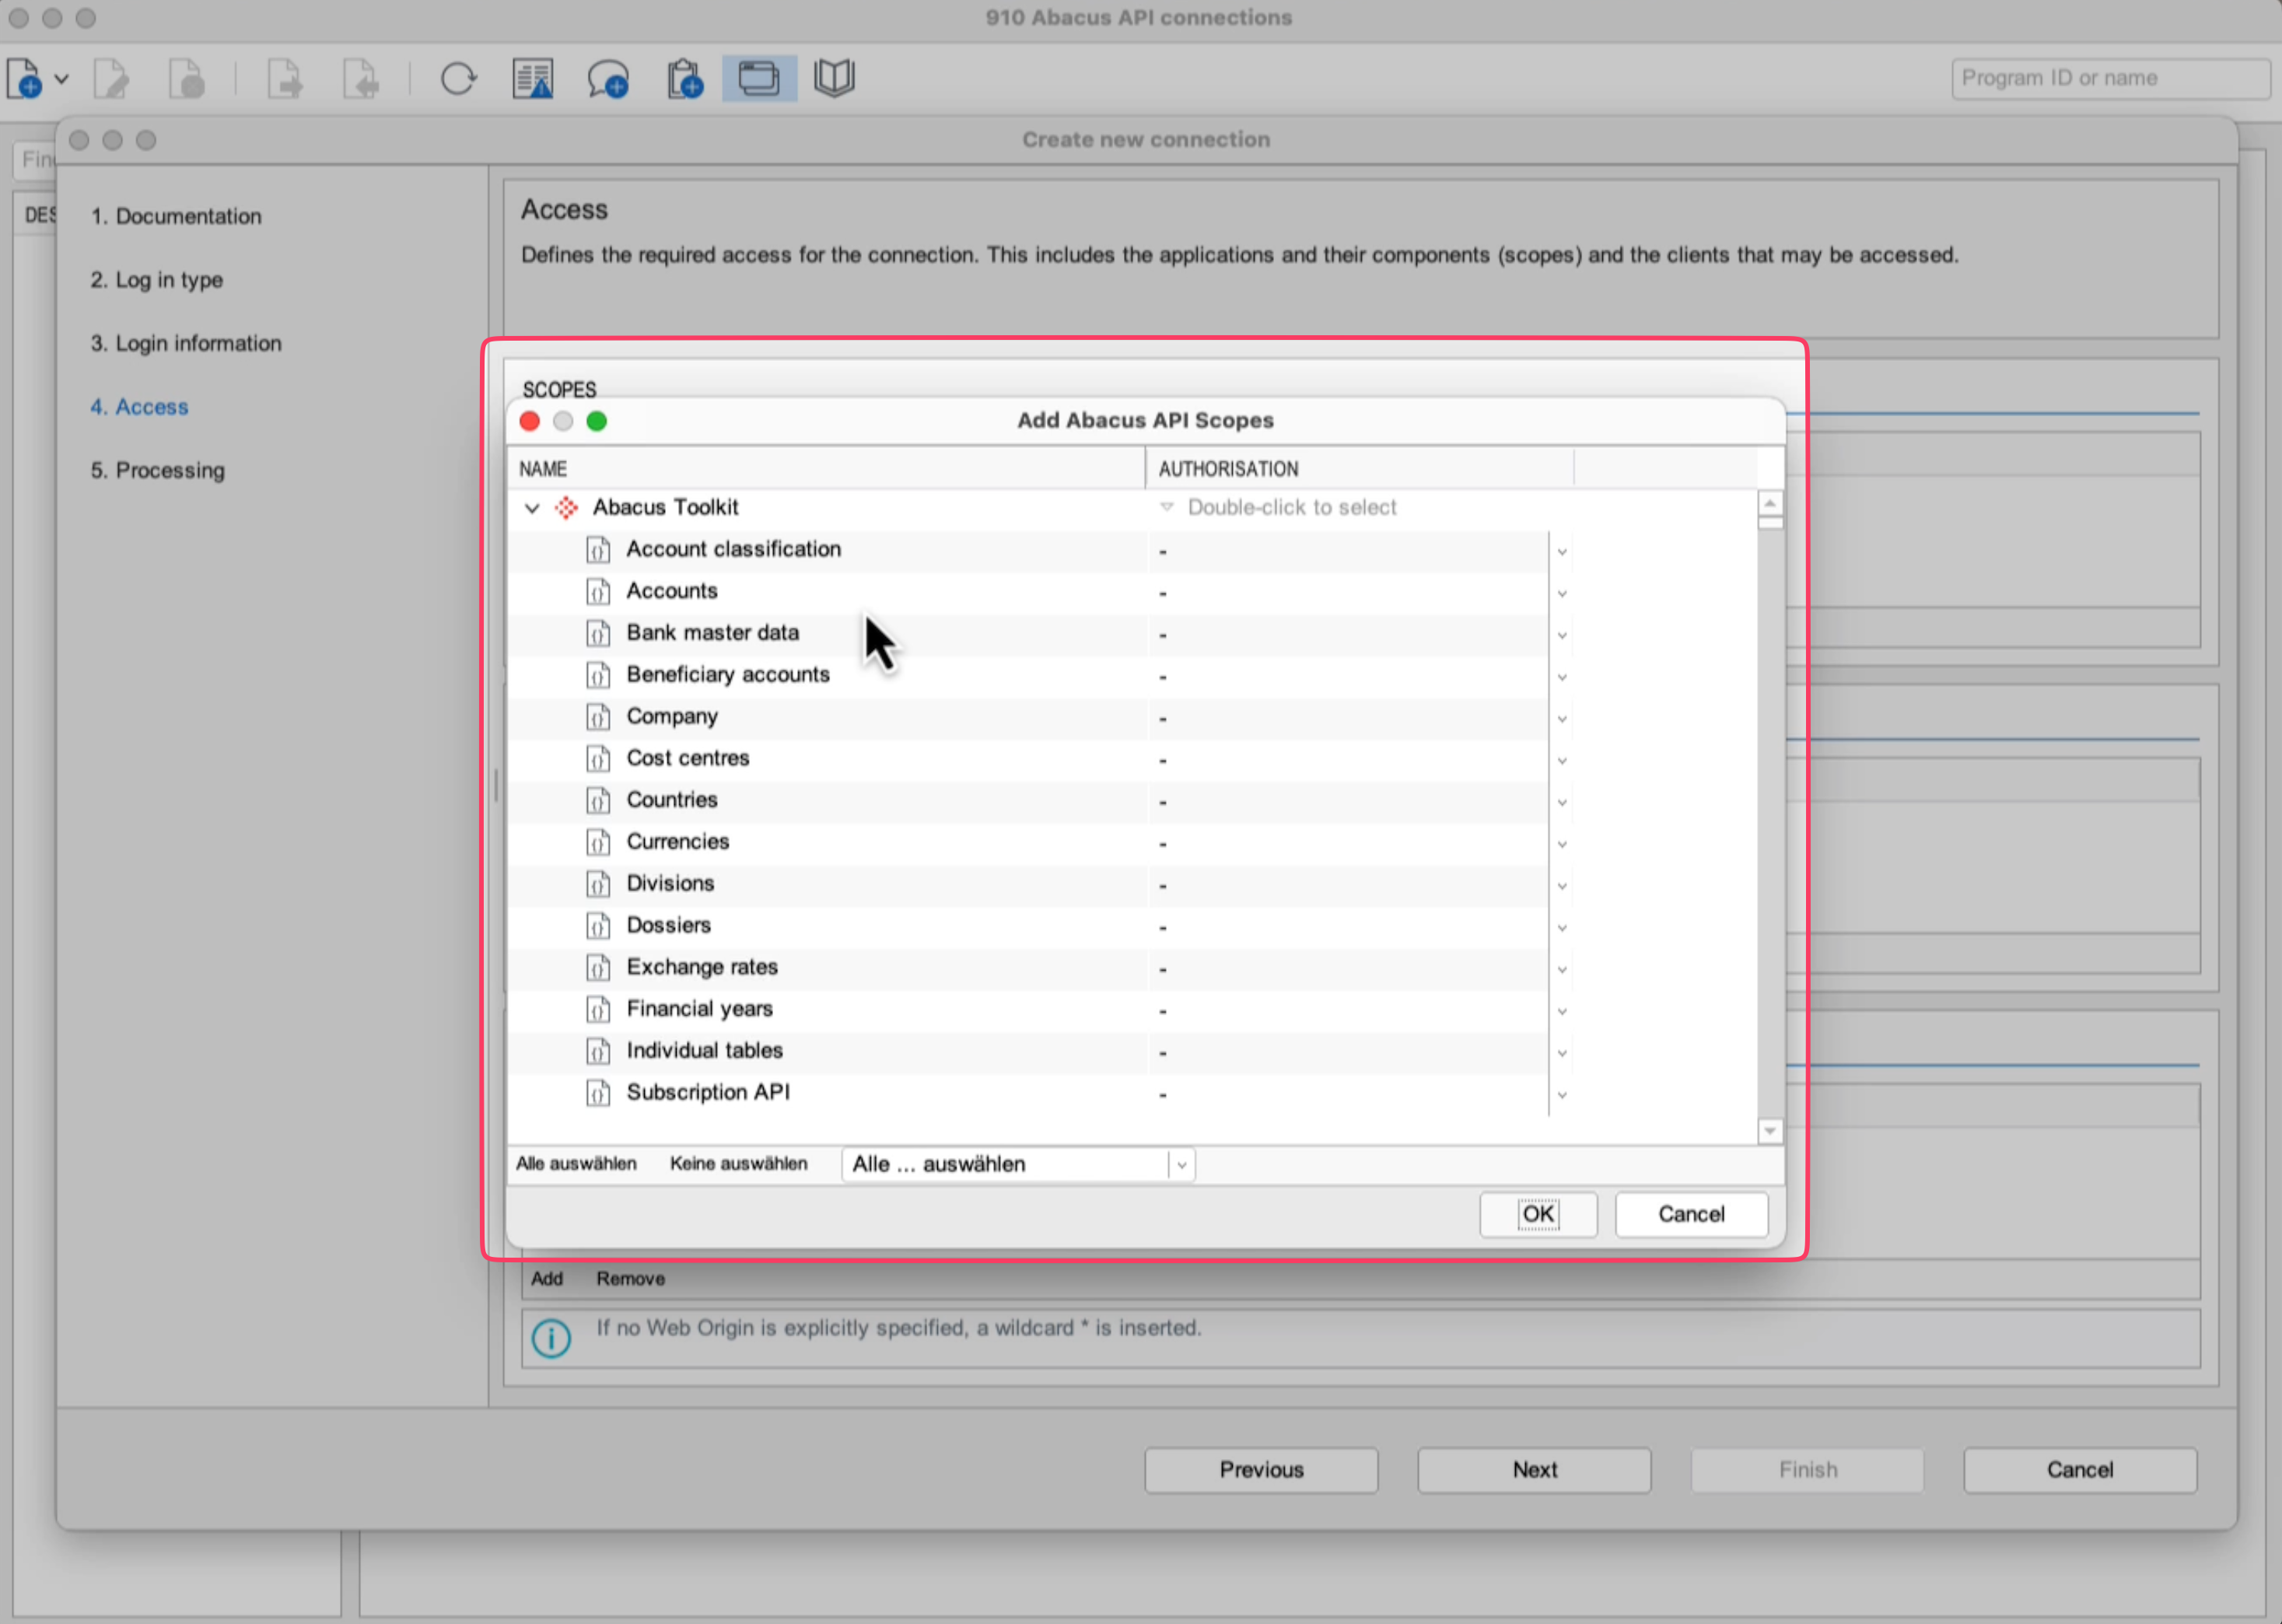Click the refresh toolbar icon
The image size is (2282, 1624).
[458, 78]
